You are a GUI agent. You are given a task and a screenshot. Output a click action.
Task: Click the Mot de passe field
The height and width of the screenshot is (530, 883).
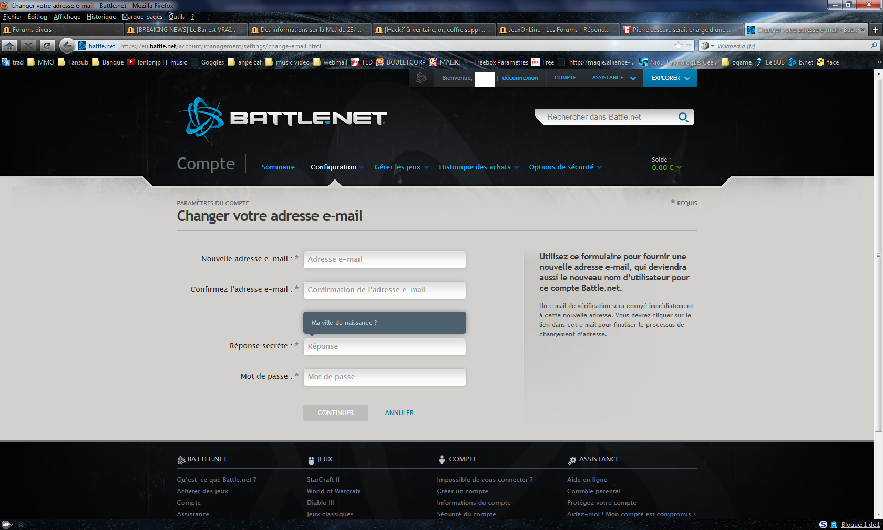(x=384, y=377)
